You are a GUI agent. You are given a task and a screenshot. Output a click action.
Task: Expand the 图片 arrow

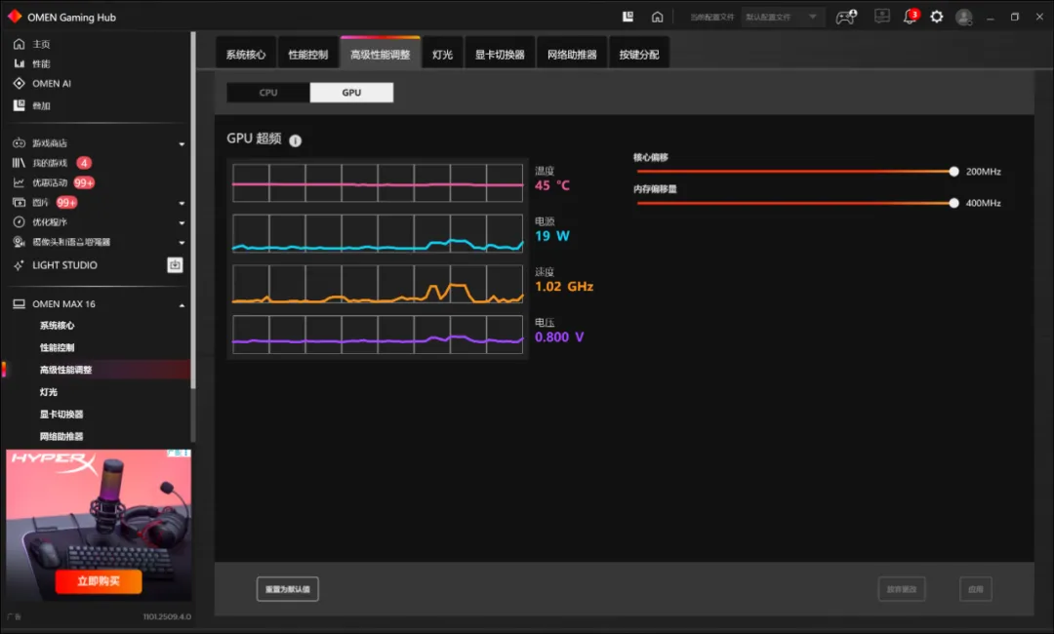tap(182, 203)
